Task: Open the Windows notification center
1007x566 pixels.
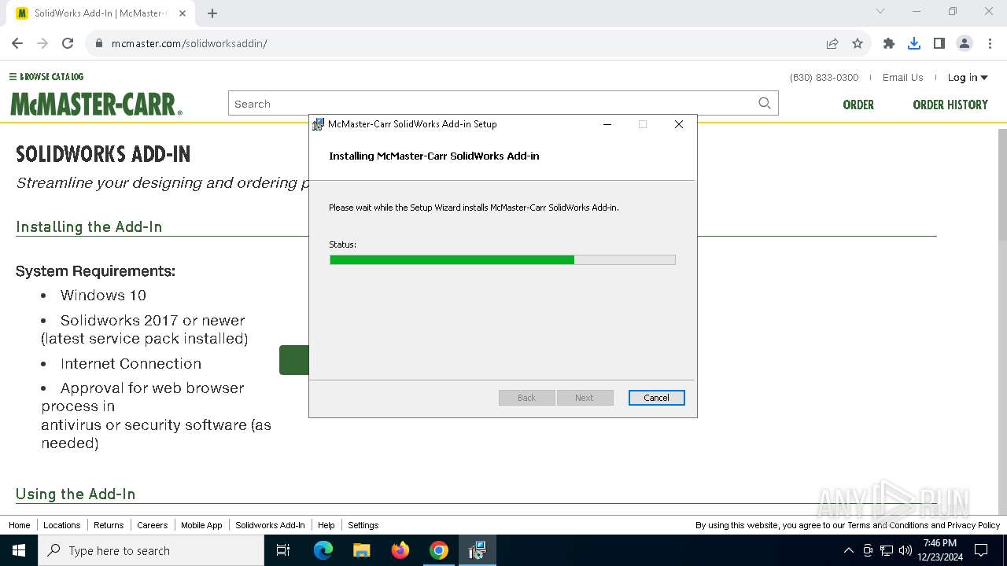Action: click(981, 550)
